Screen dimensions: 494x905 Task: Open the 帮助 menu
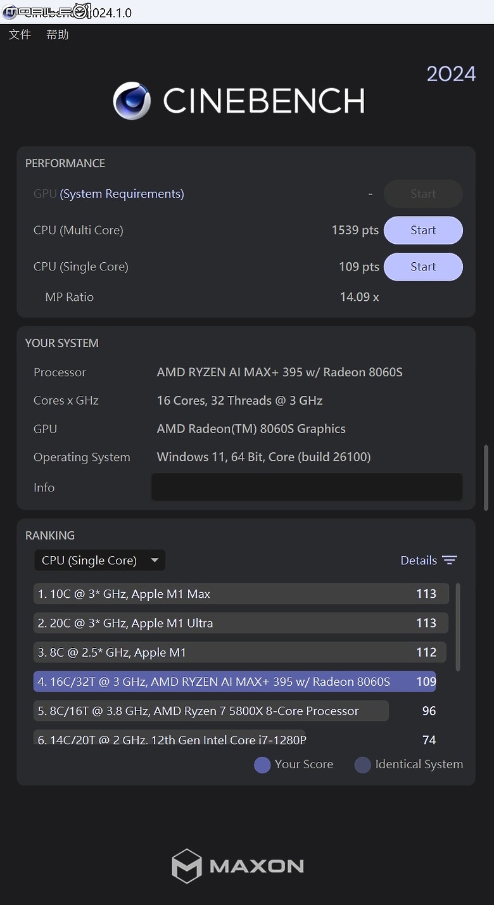pos(57,35)
